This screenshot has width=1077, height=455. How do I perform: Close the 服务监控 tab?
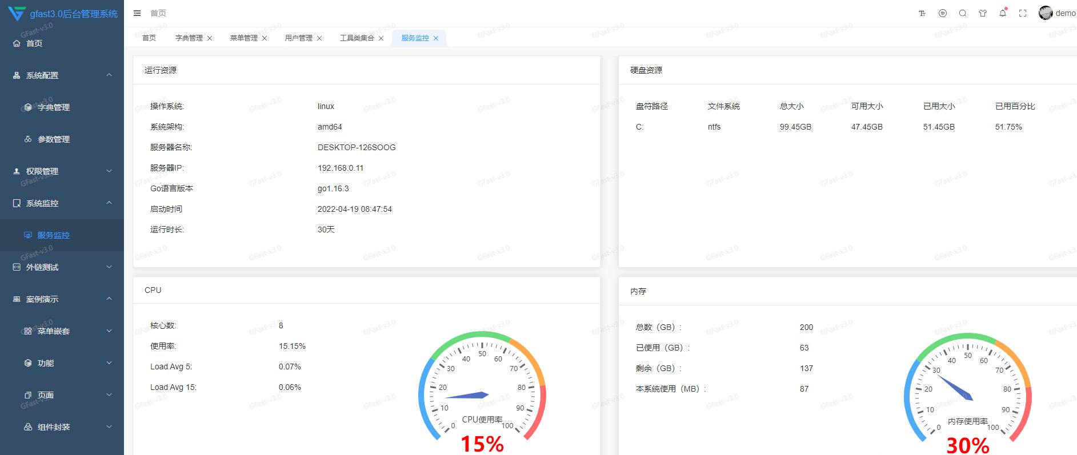click(436, 38)
